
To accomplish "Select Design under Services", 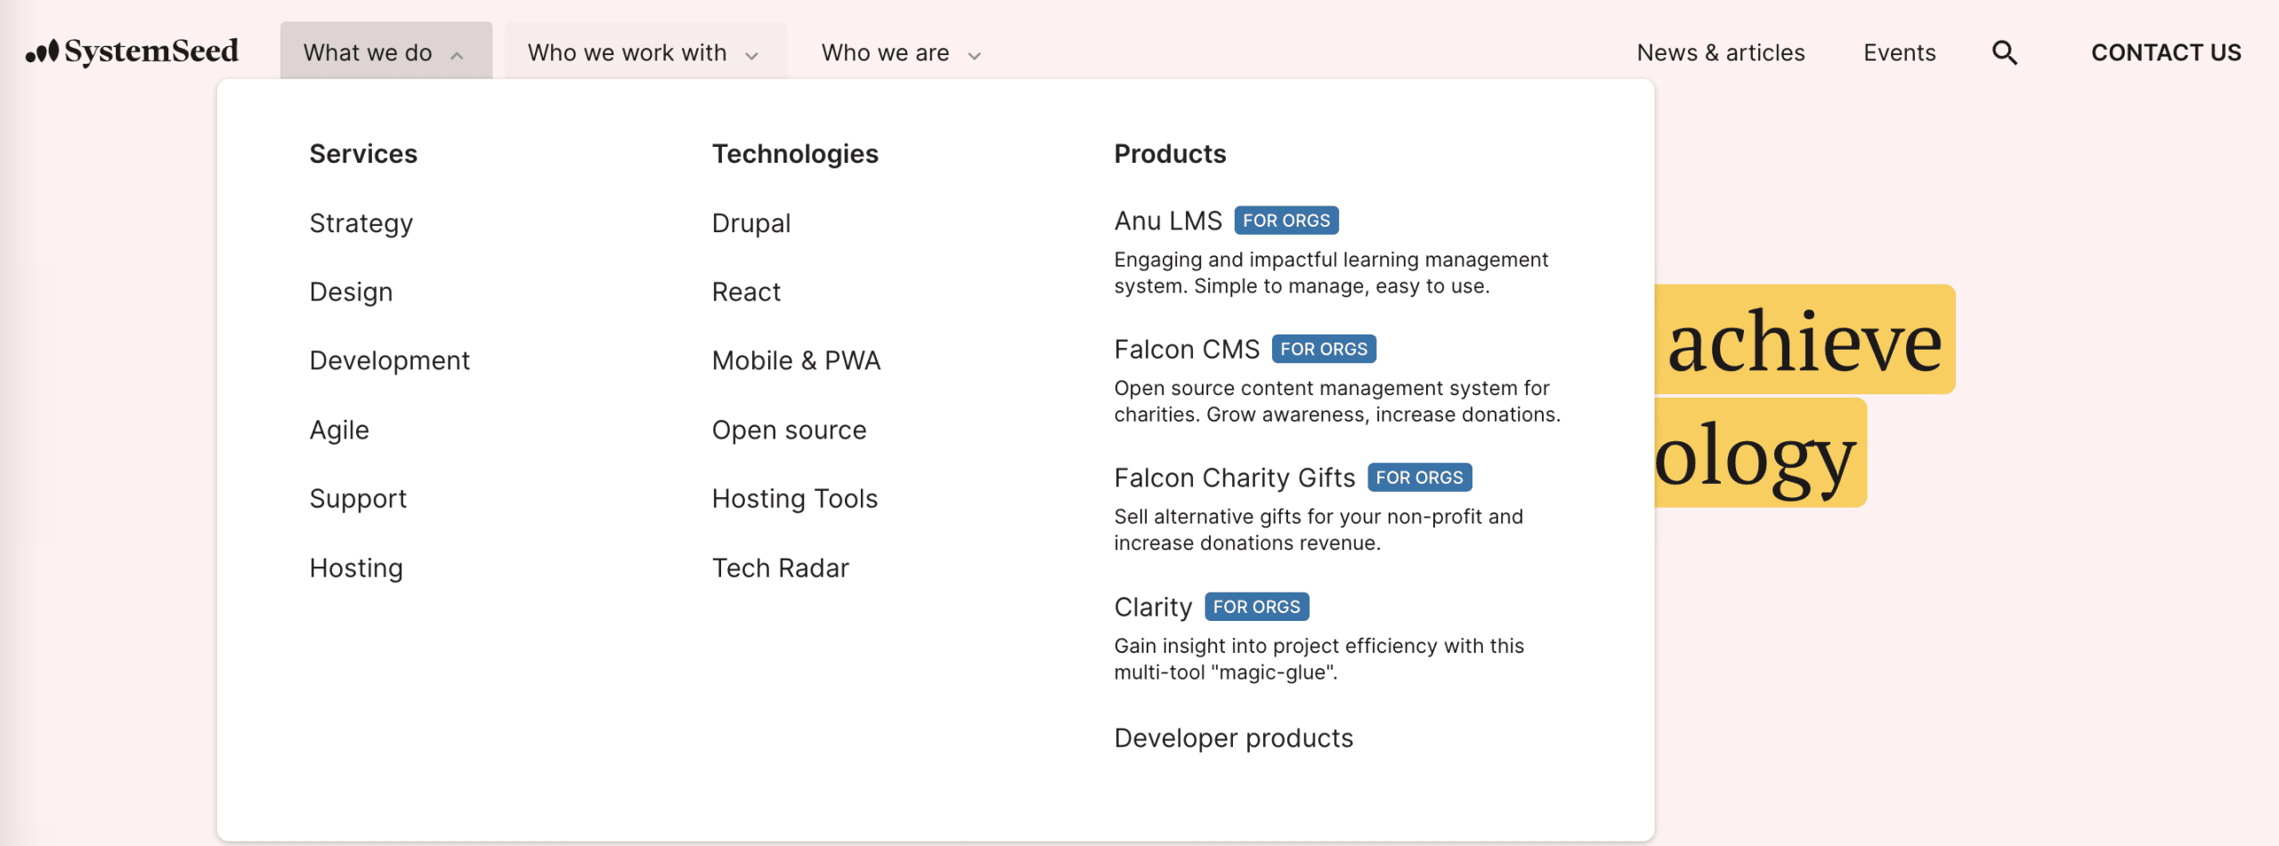I will click(351, 292).
